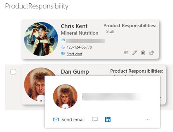Click Dan Gump's avatar in the hover card

point(65,96)
